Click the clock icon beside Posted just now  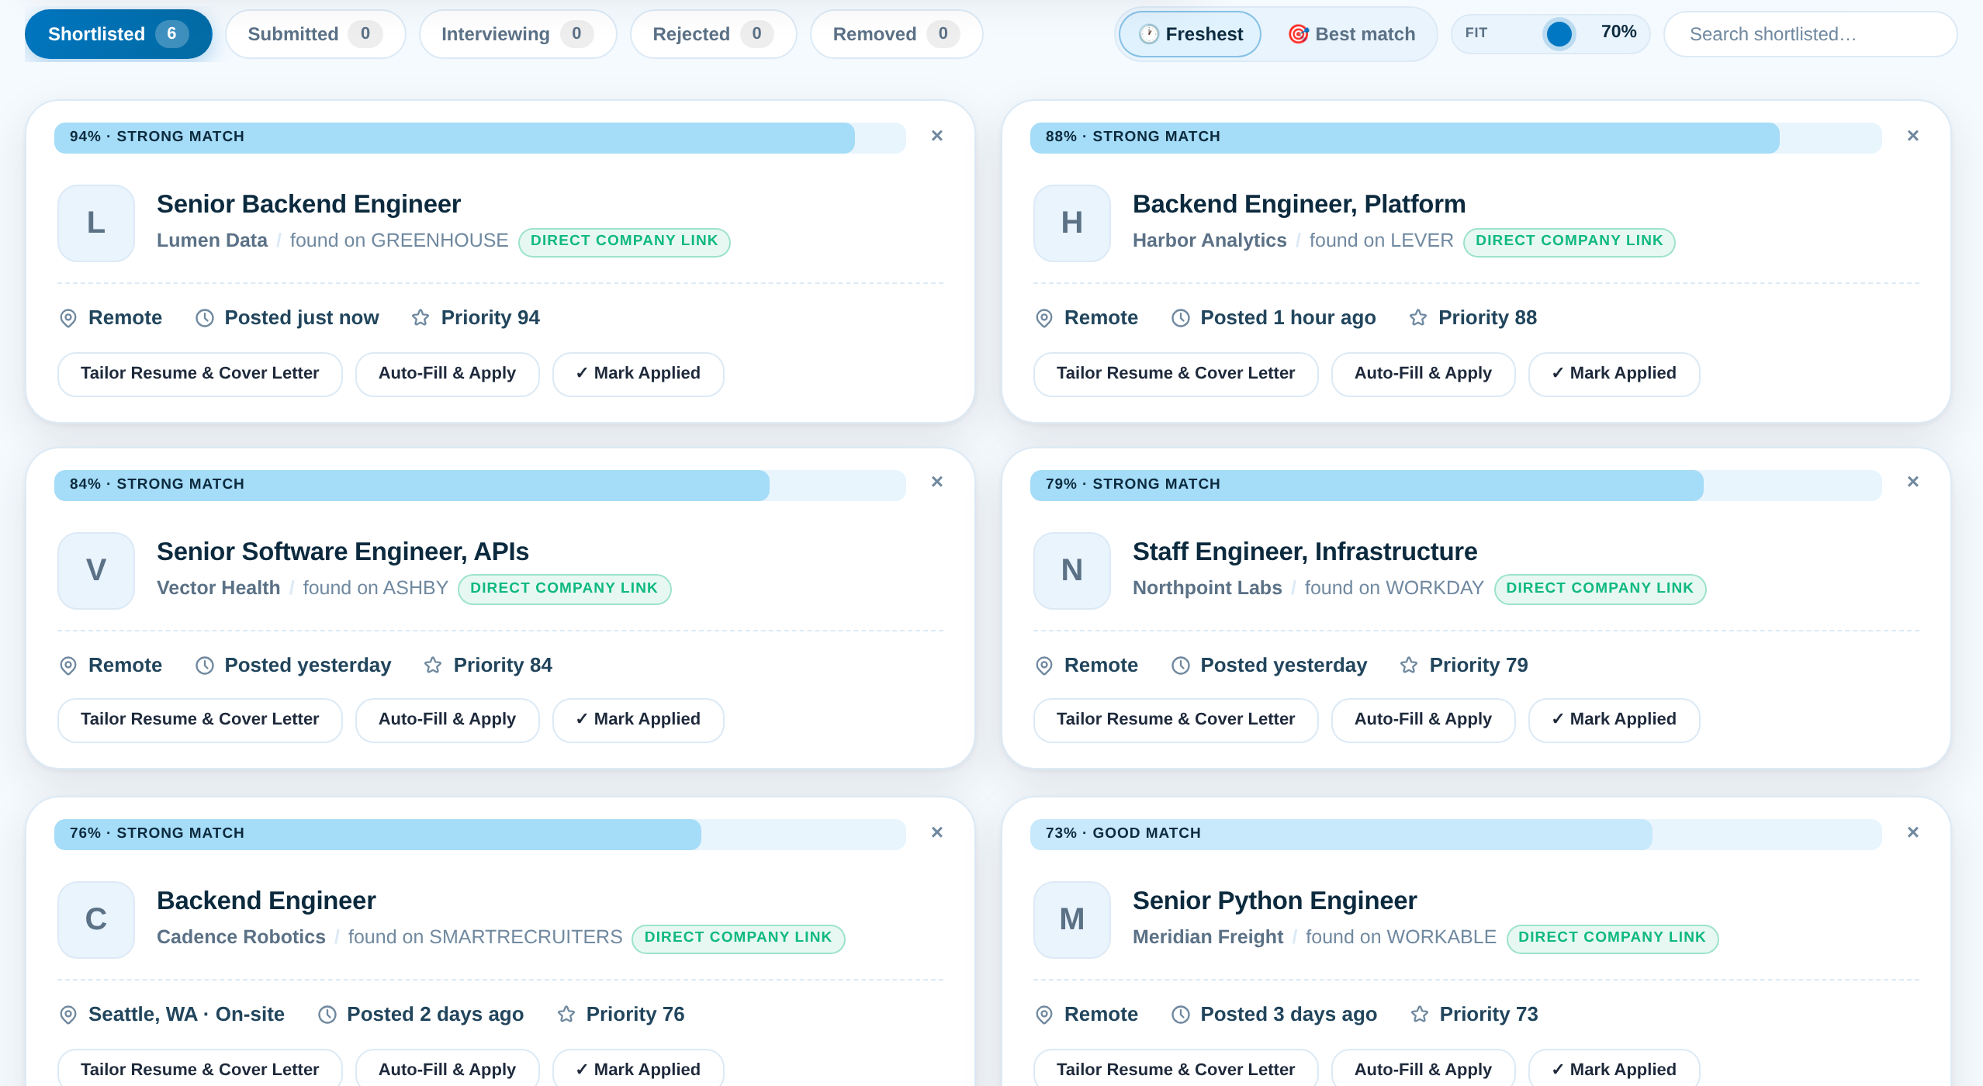pyautogui.click(x=205, y=318)
